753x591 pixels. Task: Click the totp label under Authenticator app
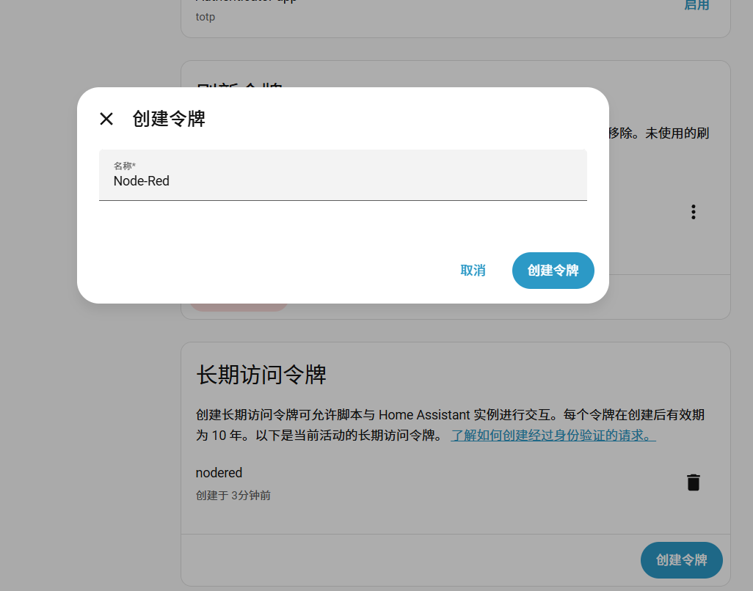[x=205, y=17]
